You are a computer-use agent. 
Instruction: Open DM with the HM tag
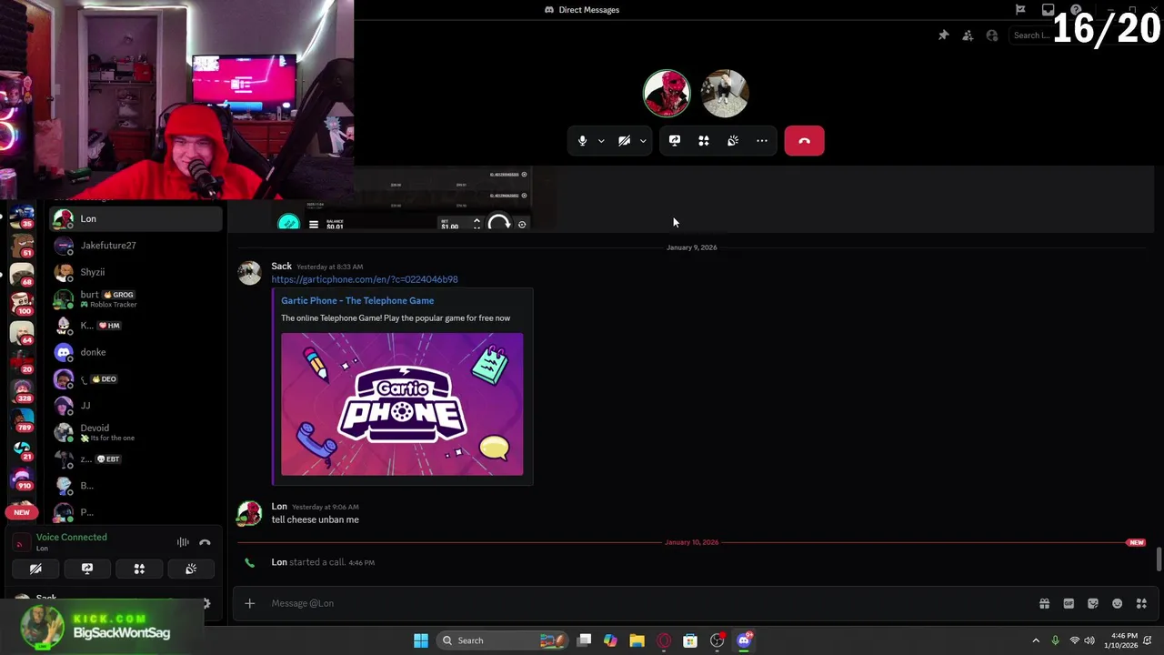[135, 326]
